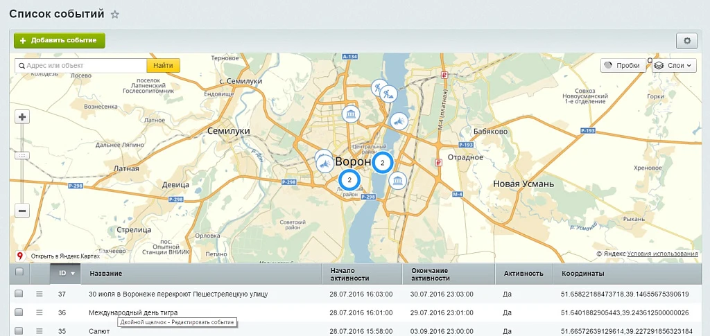Select the museum marker north of Центральный район
The width and height of the screenshot is (710, 336).
[351, 114]
